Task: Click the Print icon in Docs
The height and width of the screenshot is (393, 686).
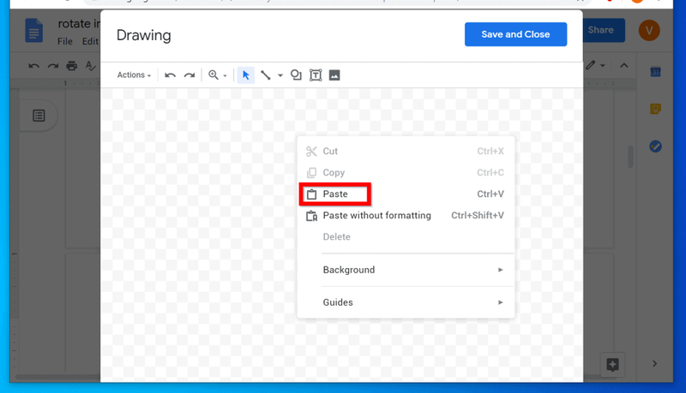Action: [72, 66]
